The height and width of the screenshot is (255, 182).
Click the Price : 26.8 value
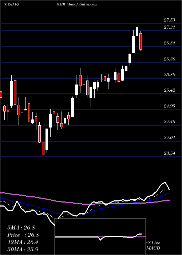point(23,235)
